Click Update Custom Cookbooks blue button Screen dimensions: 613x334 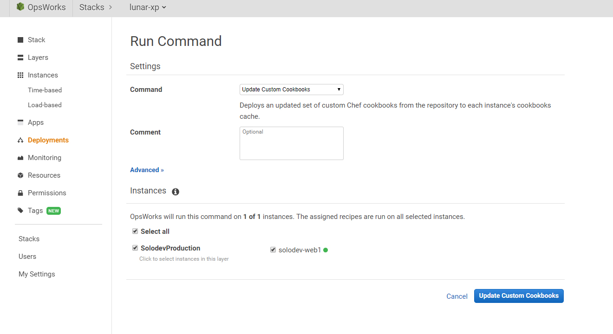pyautogui.click(x=519, y=296)
